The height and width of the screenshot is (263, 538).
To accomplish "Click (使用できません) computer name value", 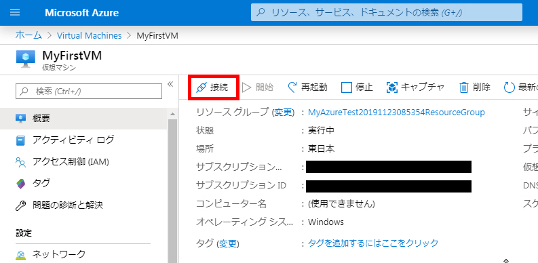I will click(341, 203).
